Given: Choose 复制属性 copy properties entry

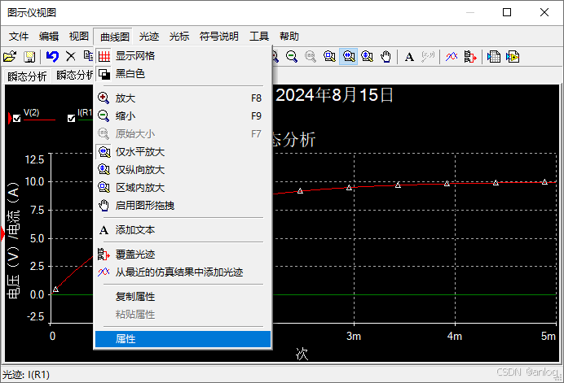Looking at the screenshot, I should [183, 297].
